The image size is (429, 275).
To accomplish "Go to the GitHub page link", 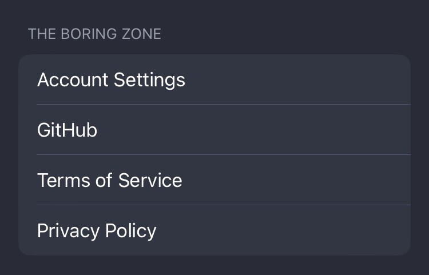I will click(x=214, y=130).
